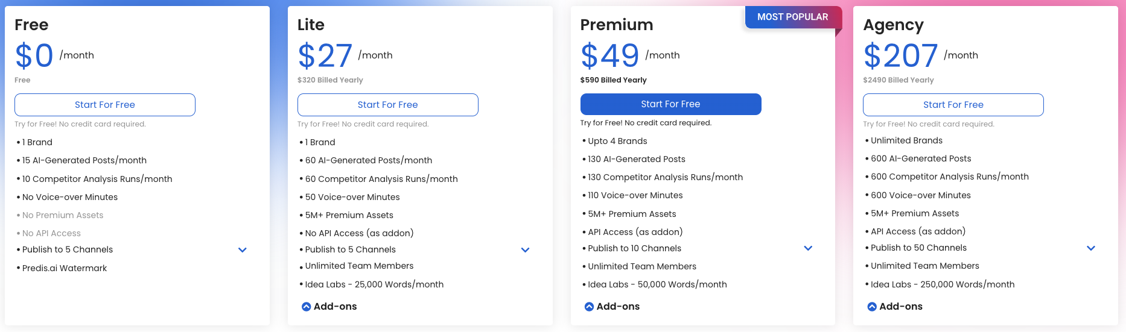The height and width of the screenshot is (332, 1126).
Task: Click Start For Free under Free plan
Action: pos(105,105)
